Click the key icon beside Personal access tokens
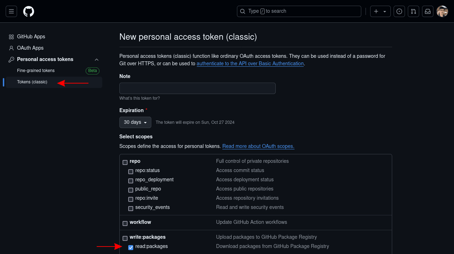 [11, 59]
